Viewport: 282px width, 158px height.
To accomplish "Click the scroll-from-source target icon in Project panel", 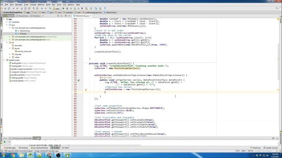I will [x=58, y=16].
